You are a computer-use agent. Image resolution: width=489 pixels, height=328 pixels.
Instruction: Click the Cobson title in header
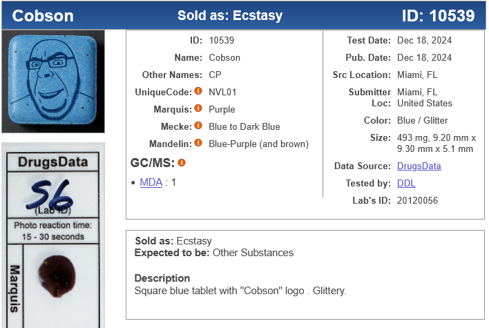tap(43, 15)
